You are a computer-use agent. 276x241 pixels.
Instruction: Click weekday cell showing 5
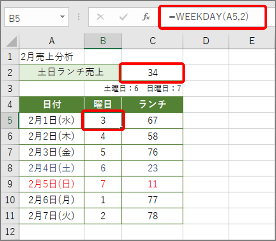[x=103, y=152]
